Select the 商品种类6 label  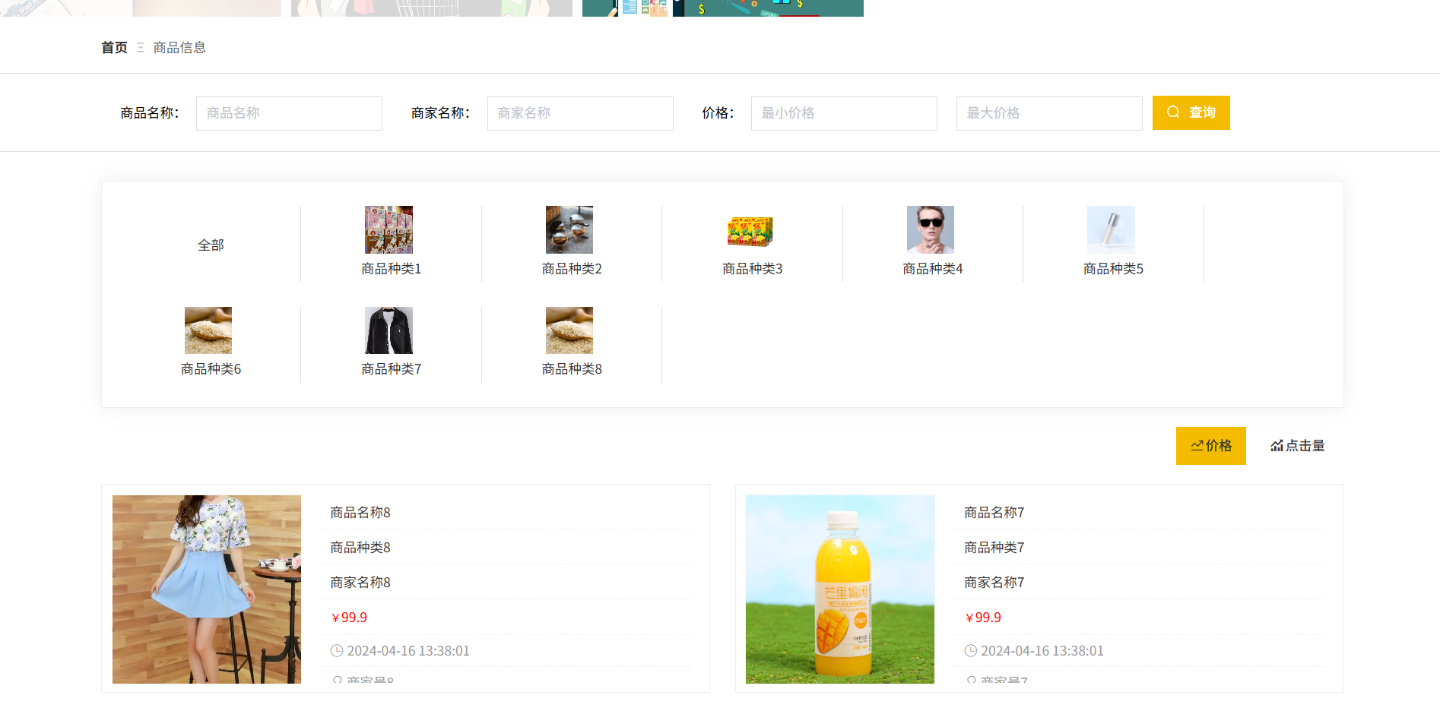[211, 369]
